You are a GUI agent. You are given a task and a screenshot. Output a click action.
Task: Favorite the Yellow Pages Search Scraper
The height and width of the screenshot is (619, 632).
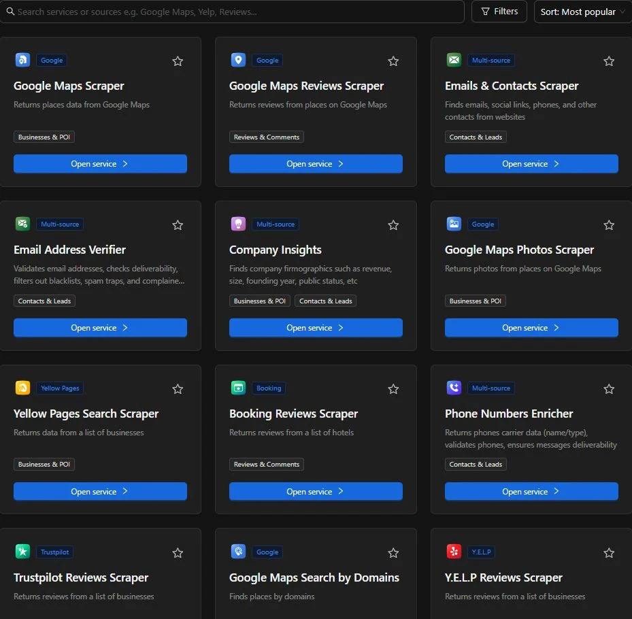tap(178, 389)
